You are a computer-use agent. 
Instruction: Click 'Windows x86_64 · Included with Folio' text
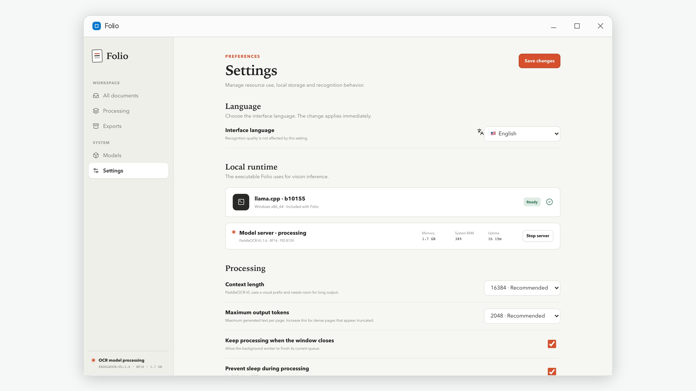click(286, 207)
